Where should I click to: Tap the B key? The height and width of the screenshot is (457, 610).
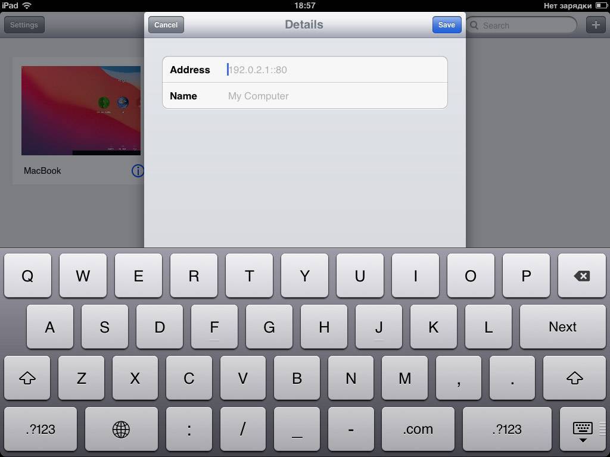coord(297,378)
